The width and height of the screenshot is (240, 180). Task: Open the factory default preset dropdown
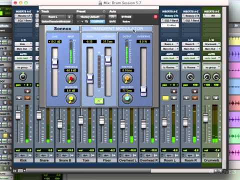pos(91,17)
